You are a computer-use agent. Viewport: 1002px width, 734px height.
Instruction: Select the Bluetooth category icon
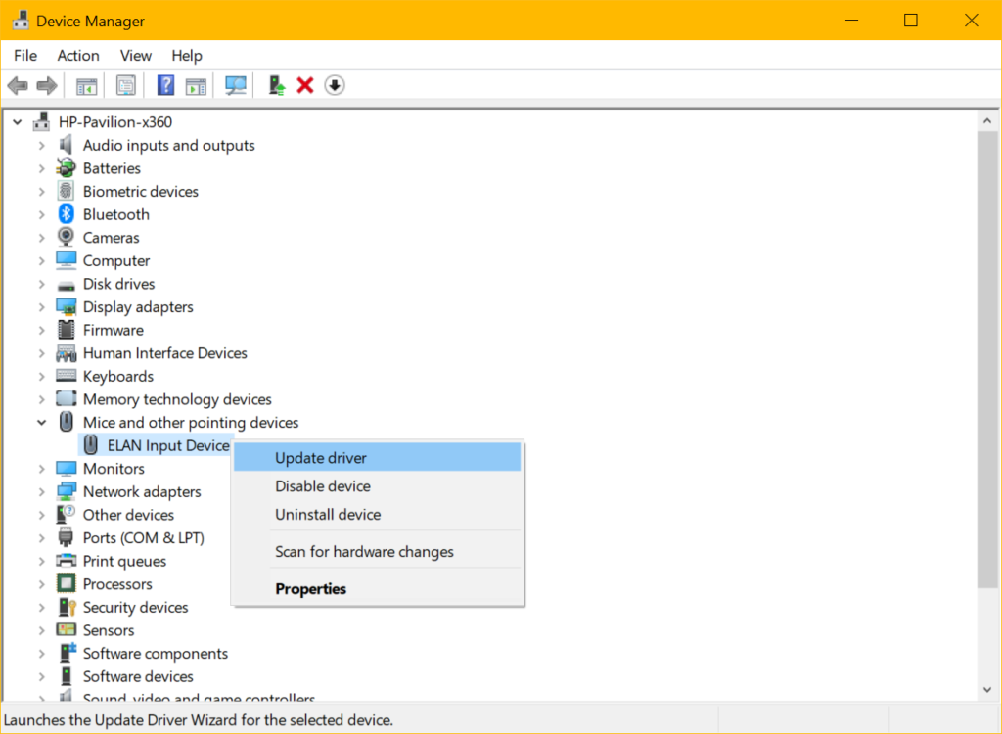tap(67, 214)
